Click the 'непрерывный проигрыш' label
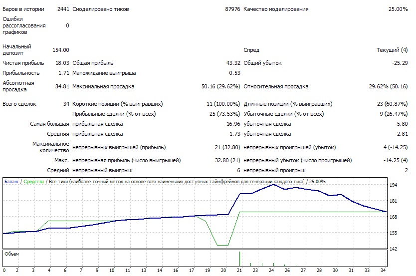 (275, 170)
